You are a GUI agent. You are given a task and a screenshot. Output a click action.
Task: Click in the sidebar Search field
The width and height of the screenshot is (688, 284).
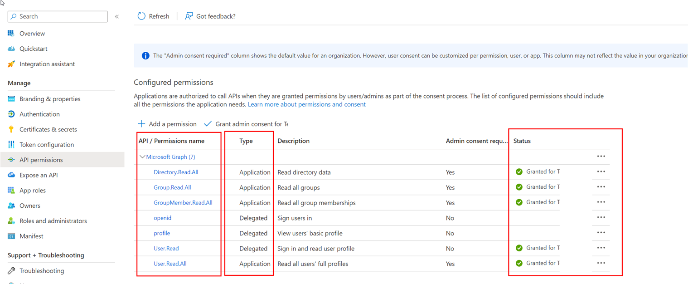tap(58, 16)
